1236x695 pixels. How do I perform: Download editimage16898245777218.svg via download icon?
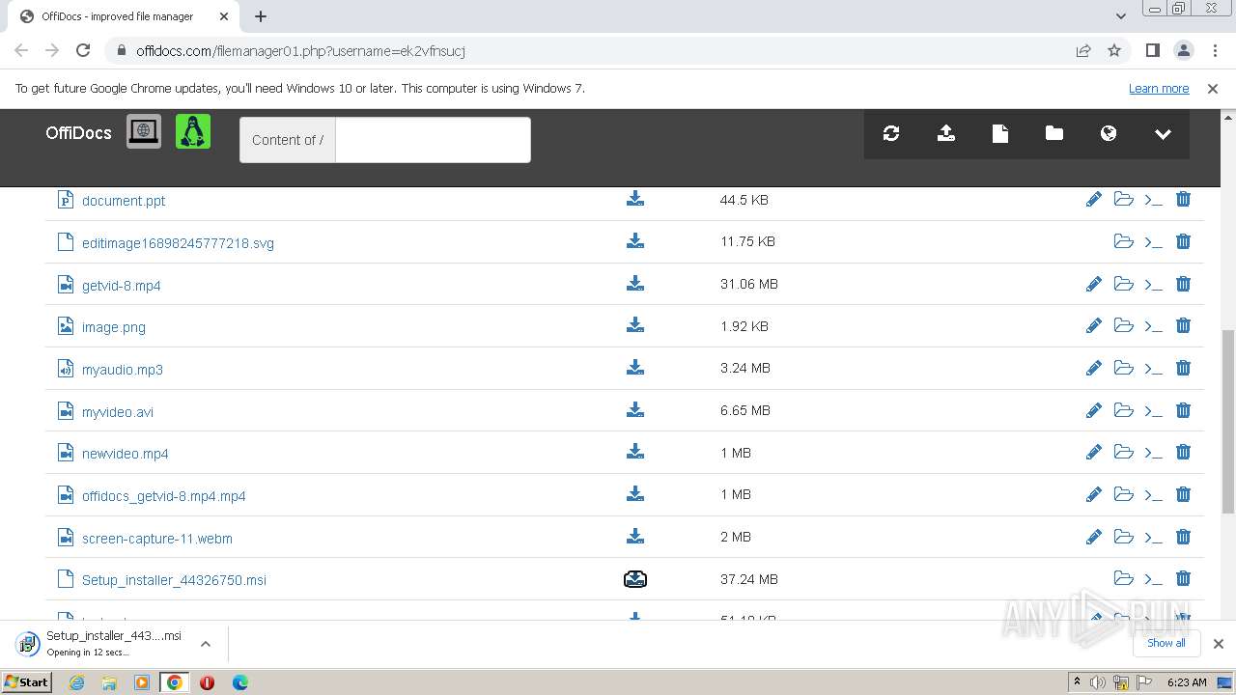635,240
